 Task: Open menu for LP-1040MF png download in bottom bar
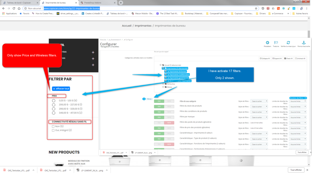(107, 170)
